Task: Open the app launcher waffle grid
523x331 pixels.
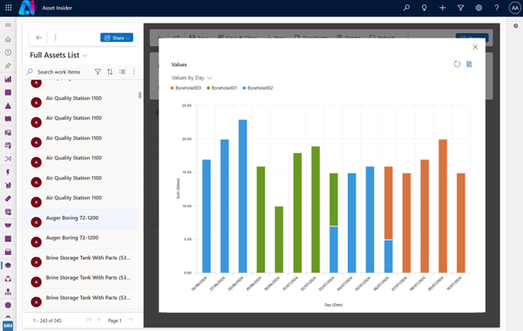Action: [9, 7]
